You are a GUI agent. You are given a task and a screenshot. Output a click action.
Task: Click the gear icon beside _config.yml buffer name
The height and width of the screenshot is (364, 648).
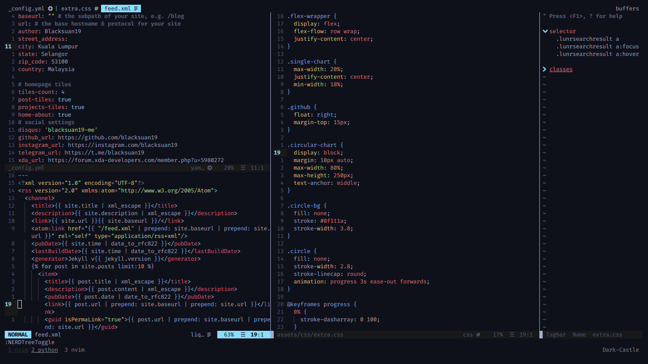(49, 8)
